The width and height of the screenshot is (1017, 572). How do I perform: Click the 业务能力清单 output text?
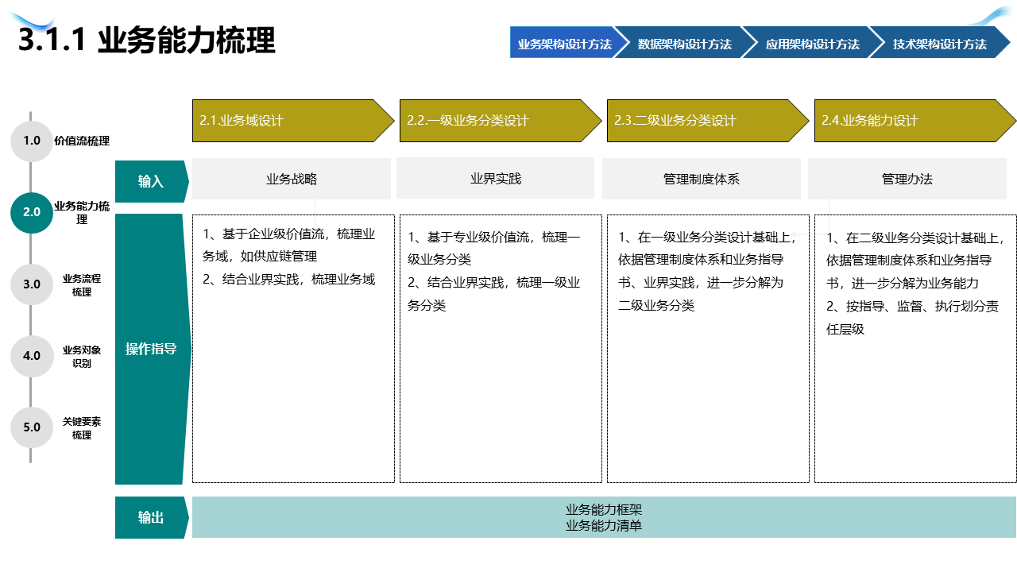point(604,525)
